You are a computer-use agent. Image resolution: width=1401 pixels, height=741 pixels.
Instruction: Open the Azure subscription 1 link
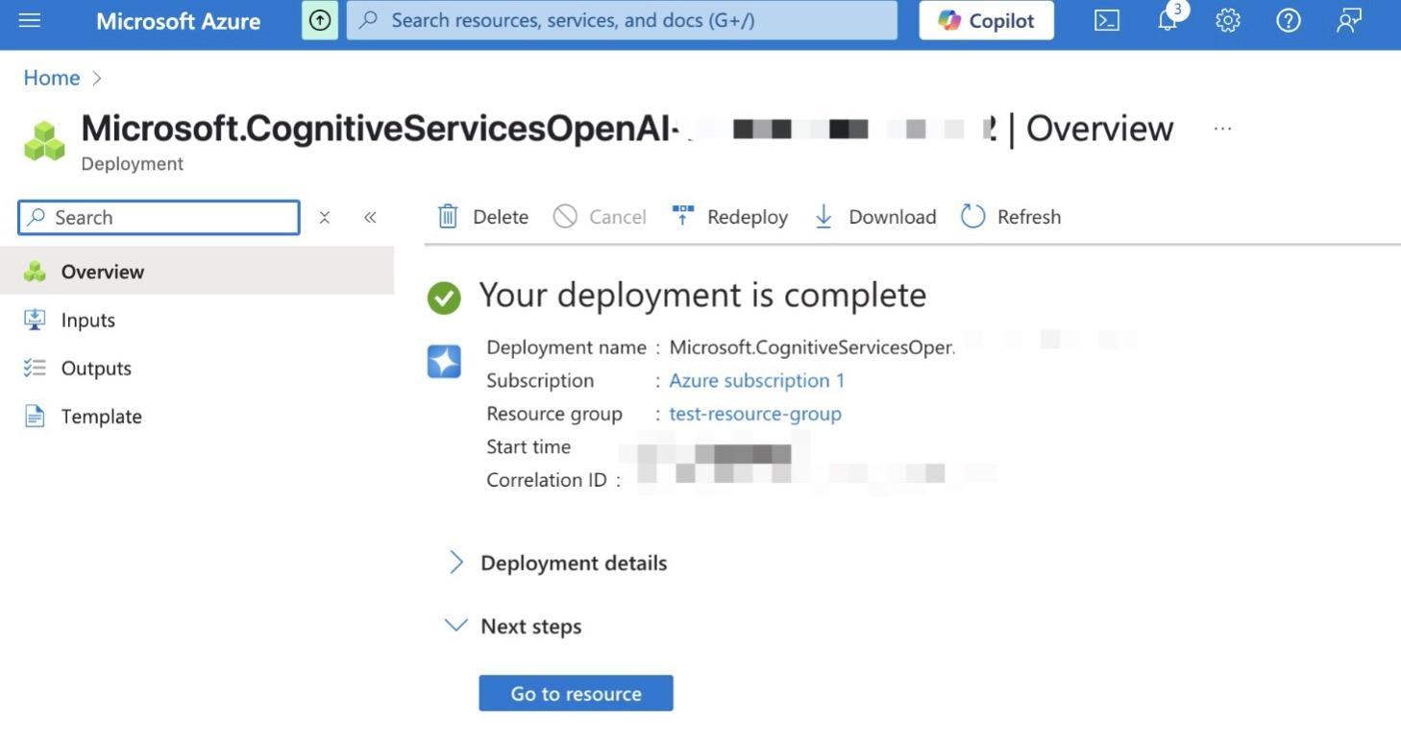click(x=755, y=380)
